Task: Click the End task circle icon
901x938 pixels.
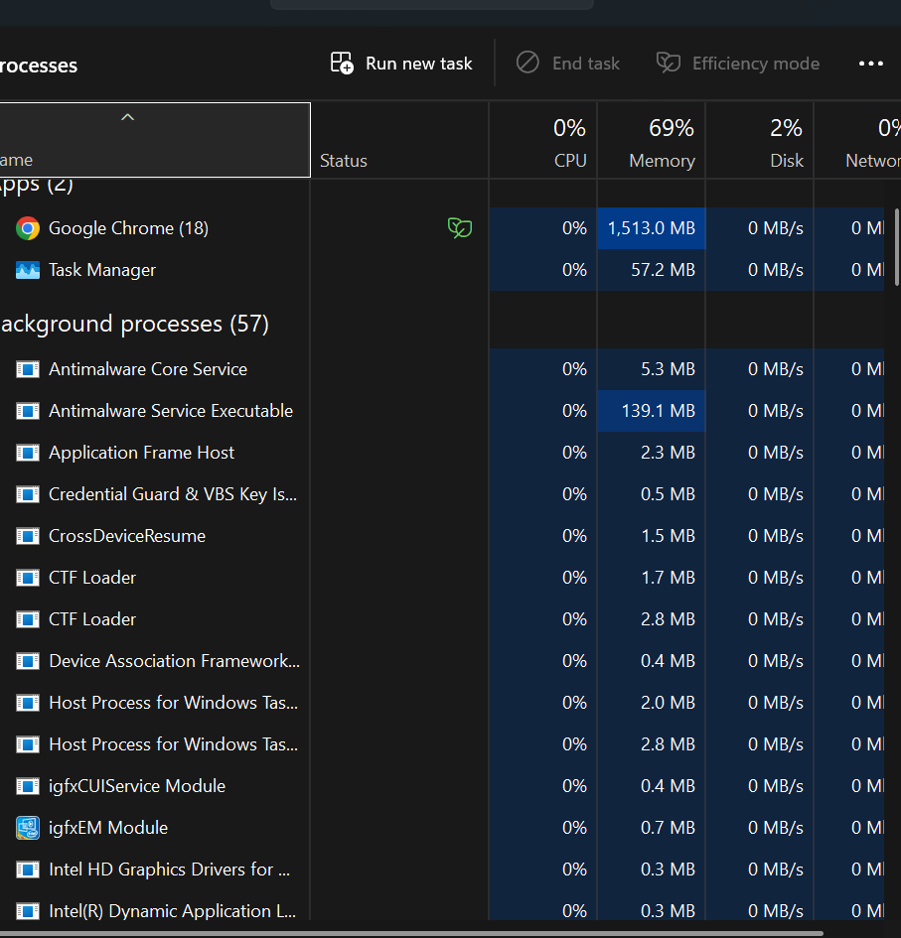Action: coord(527,63)
